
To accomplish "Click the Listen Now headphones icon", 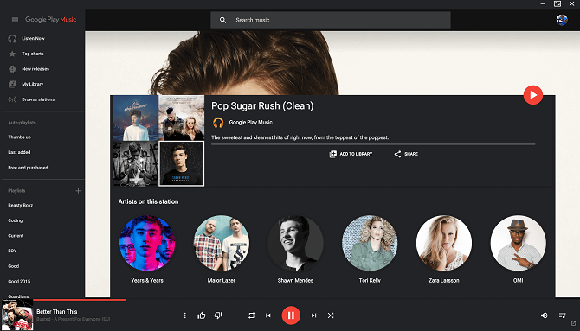I will pos(12,38).
